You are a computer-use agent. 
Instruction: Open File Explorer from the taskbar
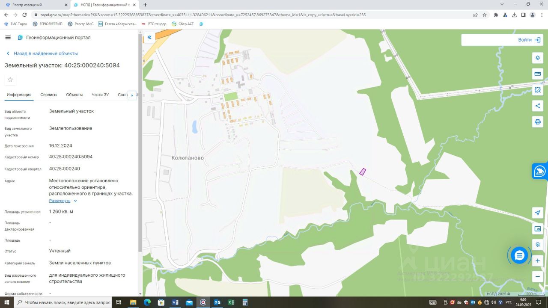(x=133, y=302)
